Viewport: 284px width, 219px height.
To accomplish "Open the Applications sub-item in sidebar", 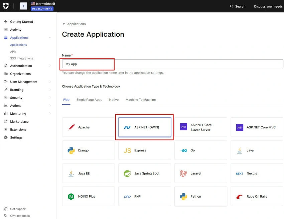I will (x=18, y=45).
